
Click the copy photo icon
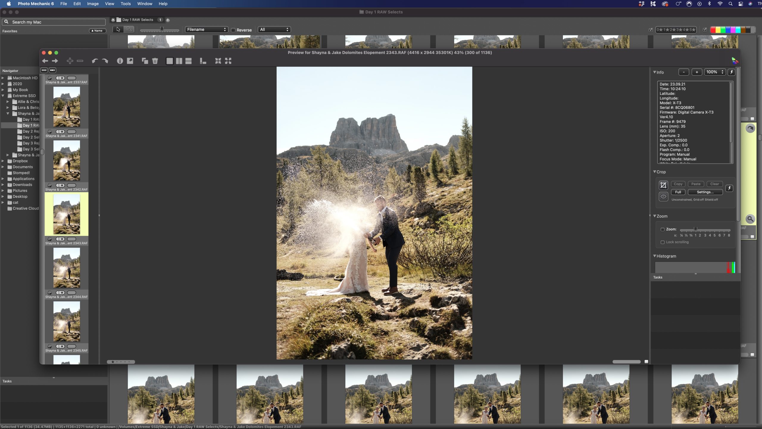[x=145, y=61]
